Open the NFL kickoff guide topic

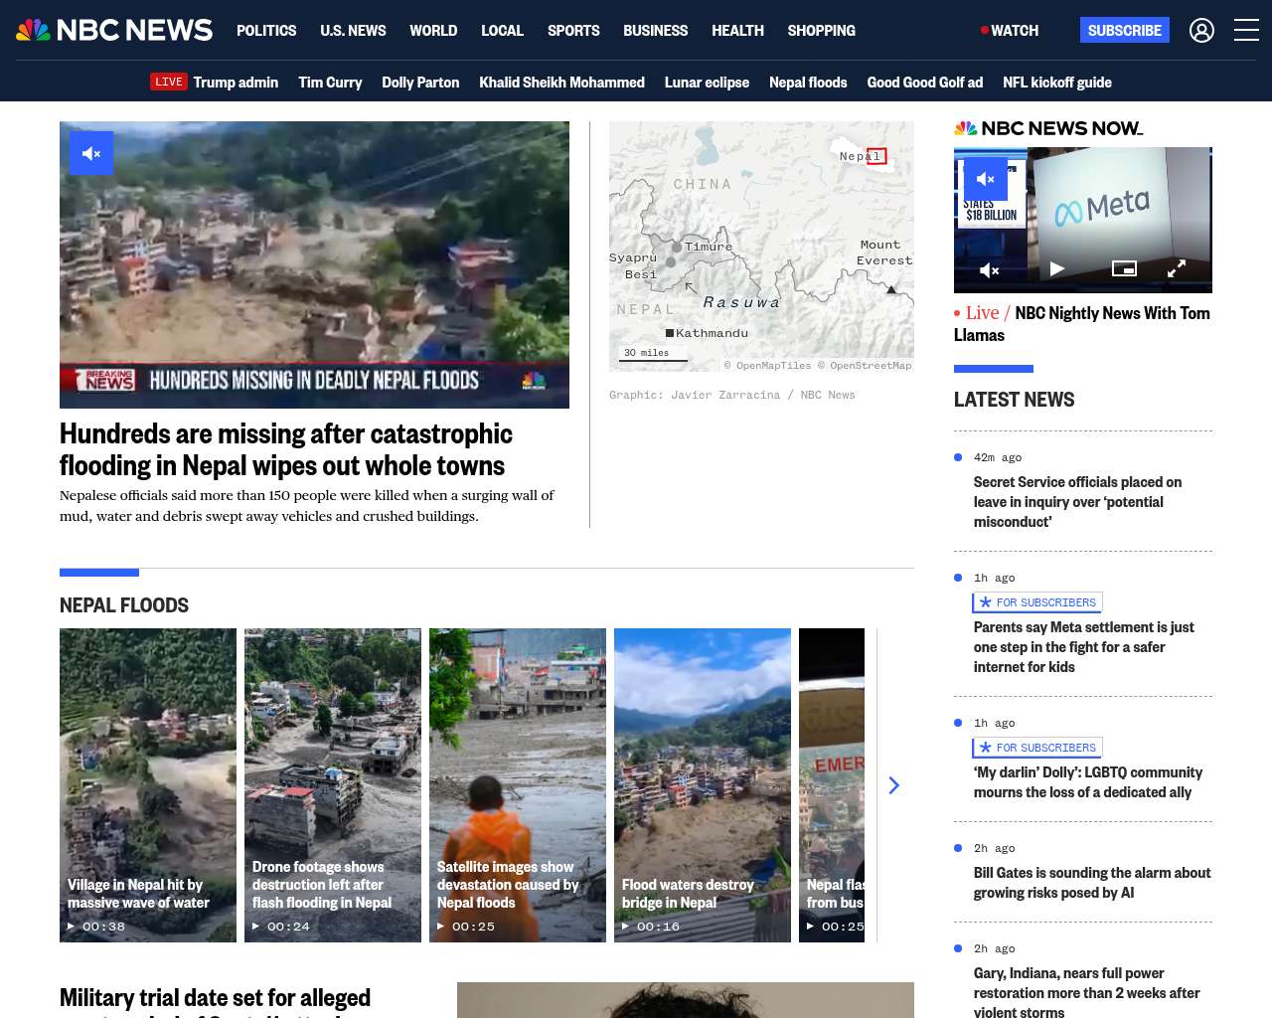[x=1057, y=82]
